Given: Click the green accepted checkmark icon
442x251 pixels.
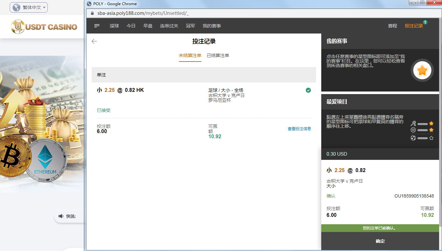Looking at the screenshot, I should pos(308,90).
